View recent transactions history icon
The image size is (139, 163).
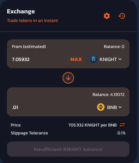[x=122, y=16]
